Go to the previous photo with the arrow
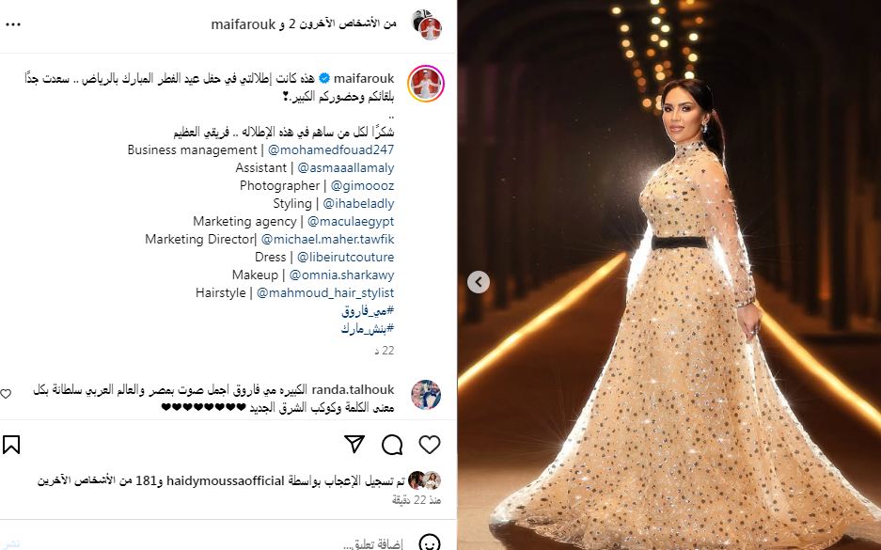 point(479,281)
